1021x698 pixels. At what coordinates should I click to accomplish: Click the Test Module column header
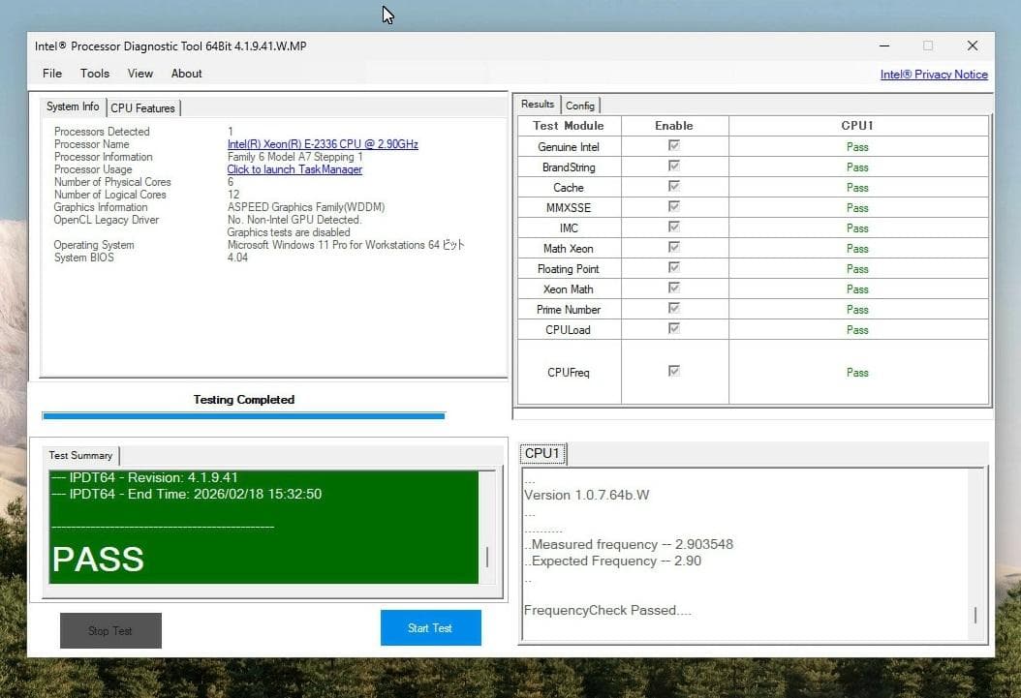coord(569,126)
